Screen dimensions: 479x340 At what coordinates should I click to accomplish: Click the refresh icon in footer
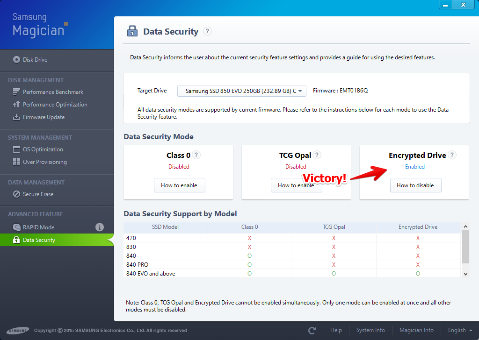pyautogui.click(x=312, y=330)
